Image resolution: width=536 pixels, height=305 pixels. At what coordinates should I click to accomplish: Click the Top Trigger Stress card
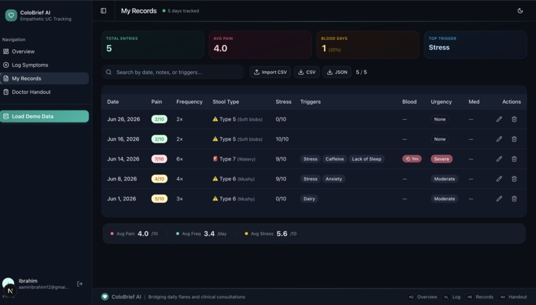coord(475,45)
